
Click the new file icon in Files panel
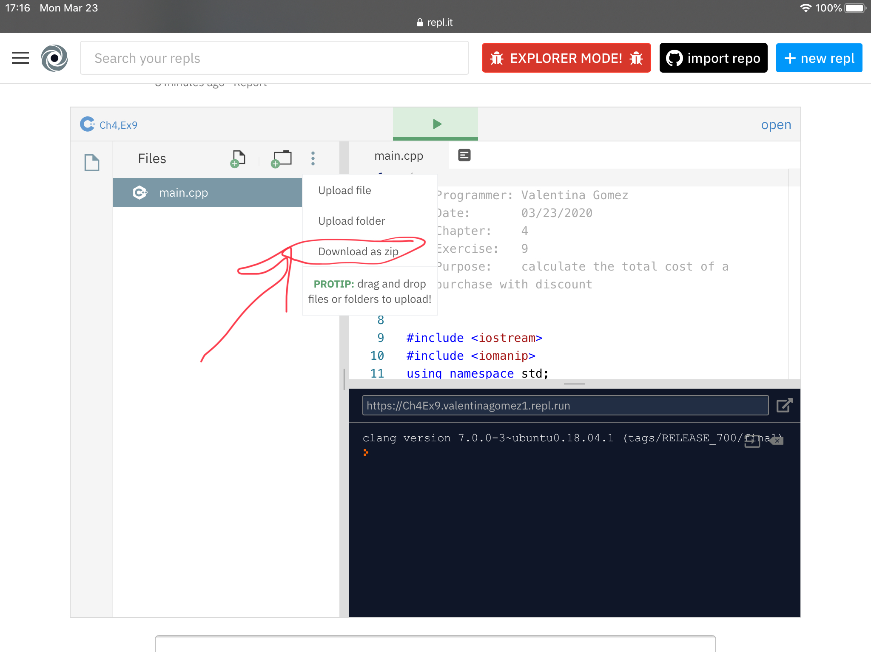pyautogui.click(x=238, y=158)
